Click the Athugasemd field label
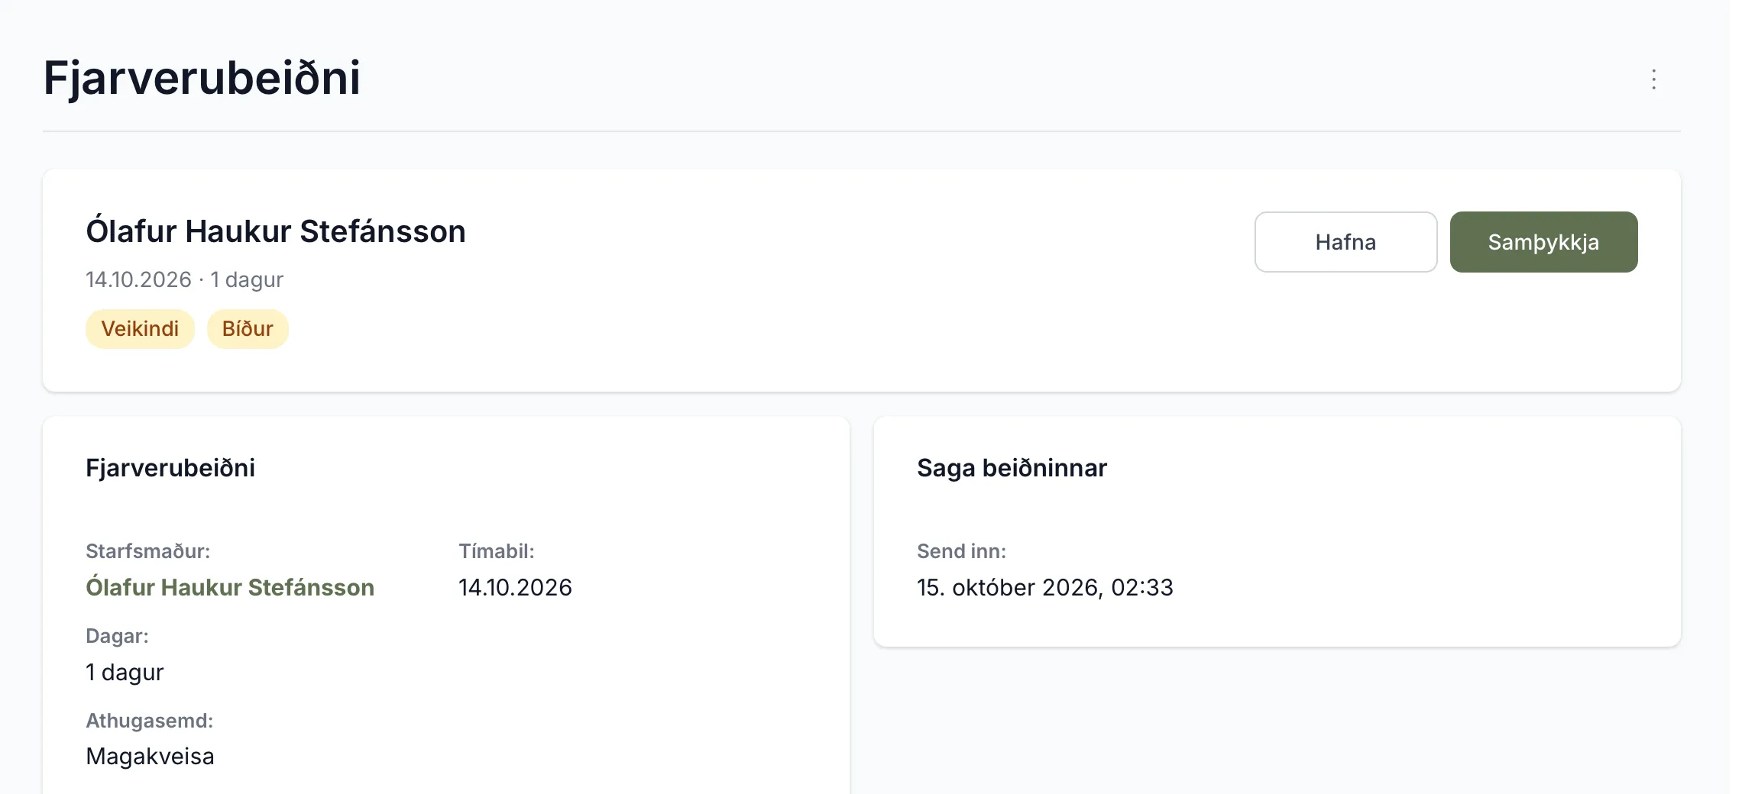This screenshot has height=794, width=1742. [149, 721]
